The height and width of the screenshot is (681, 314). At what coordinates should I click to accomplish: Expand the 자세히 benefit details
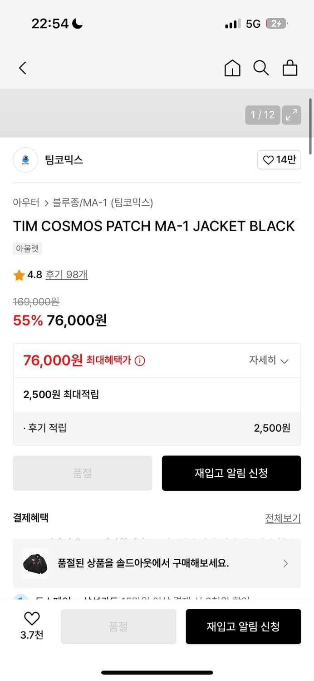270,360
